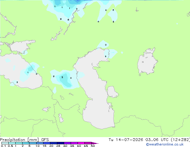Select the violet legend swatch between 35 and 40
The width and height of the screenshot is (190, 147).
click(74, 143)
